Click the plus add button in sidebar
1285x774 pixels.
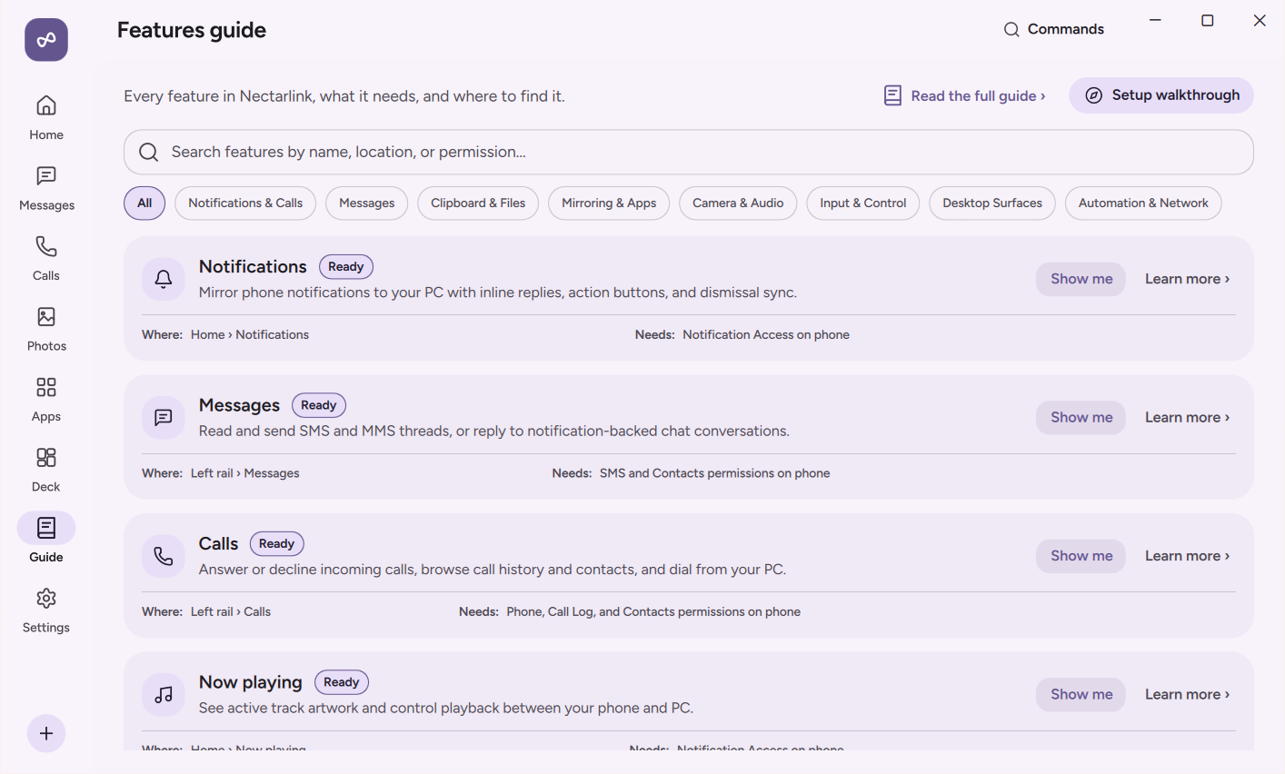(46, 733)
